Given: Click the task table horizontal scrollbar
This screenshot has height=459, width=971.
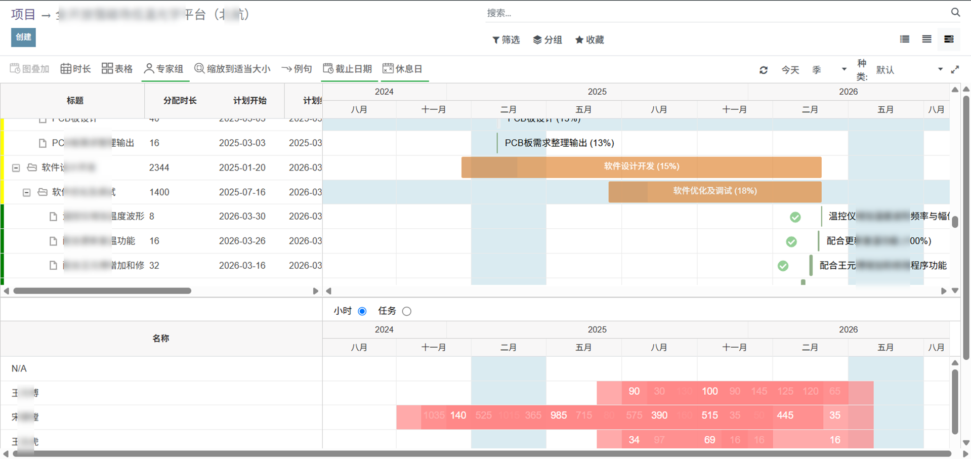Looking at the screenshot, I should (102, 291).
